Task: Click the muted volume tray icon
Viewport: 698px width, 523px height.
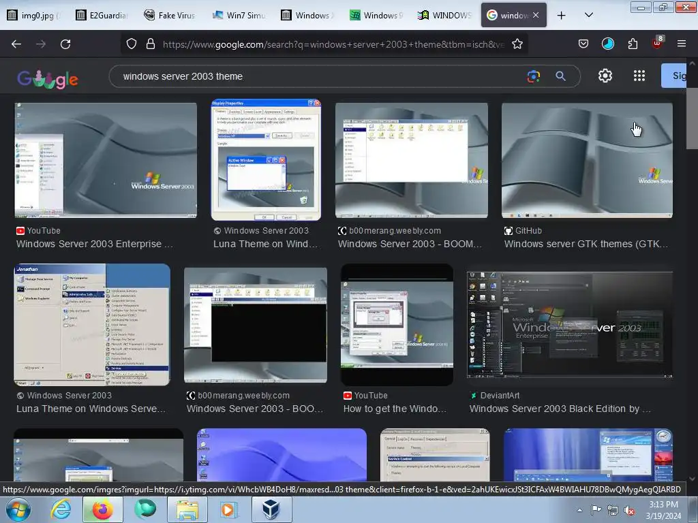Action: point(629,510)
